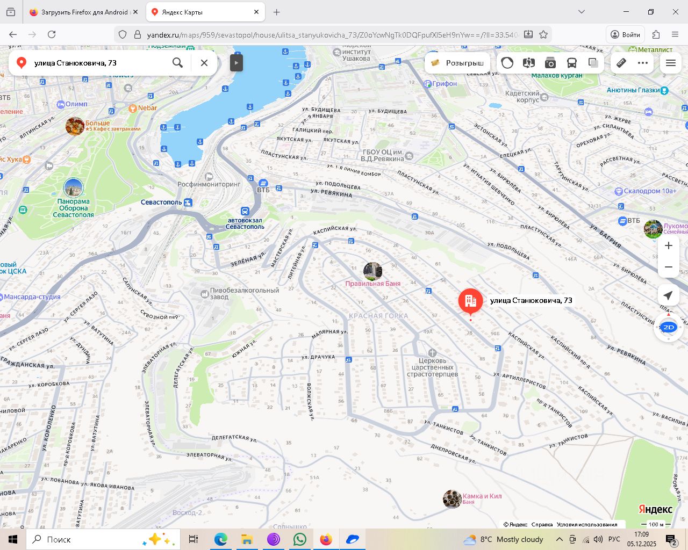Screen dimensions: 688x550
Task: Select the Кадетский корпус marker
Action: (x=544, y=97)
